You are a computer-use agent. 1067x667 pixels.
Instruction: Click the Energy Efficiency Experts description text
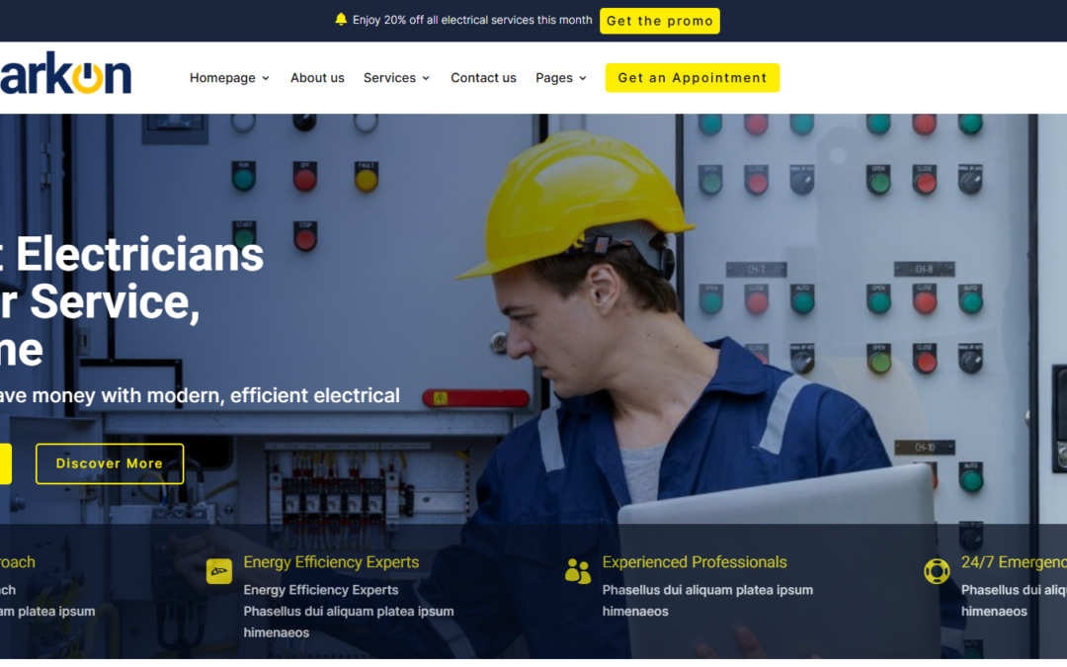[x=349, y=612]
